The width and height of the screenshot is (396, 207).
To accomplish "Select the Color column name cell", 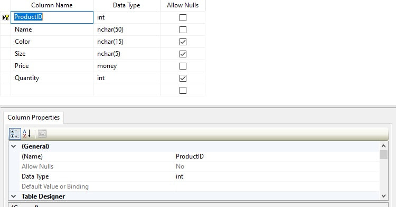I will (52, 42).
